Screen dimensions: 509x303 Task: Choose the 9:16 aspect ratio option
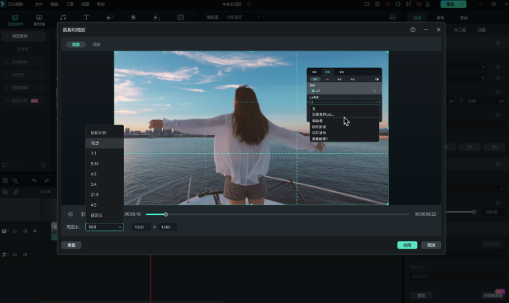click(95, 163)
